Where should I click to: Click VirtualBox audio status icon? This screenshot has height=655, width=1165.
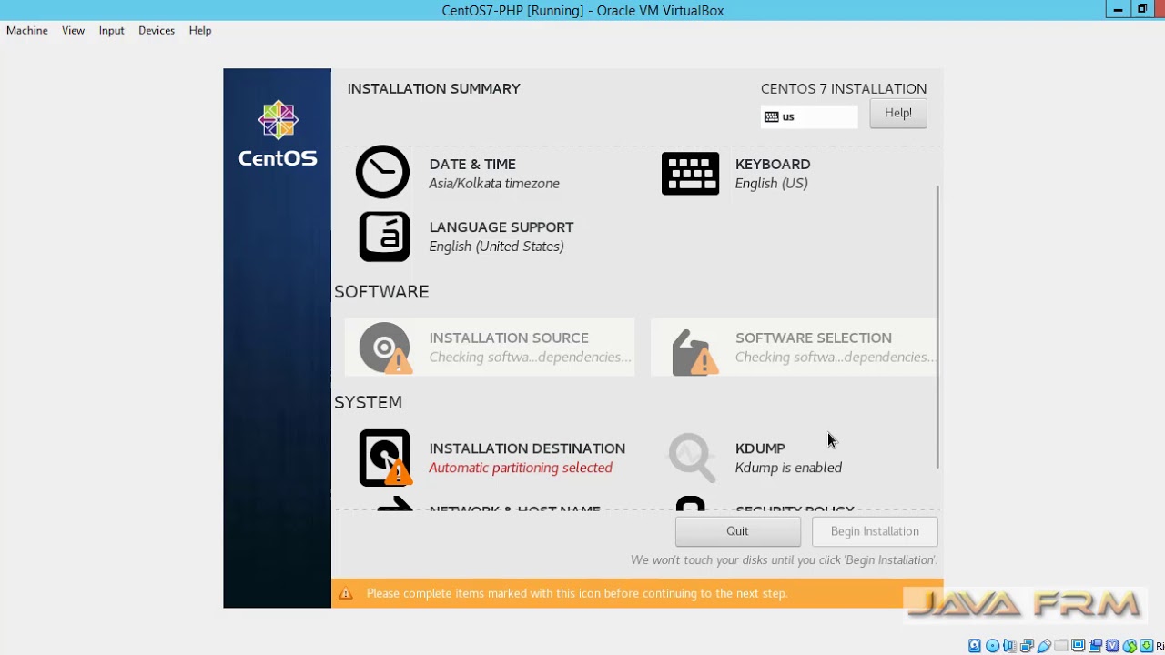1009,645
